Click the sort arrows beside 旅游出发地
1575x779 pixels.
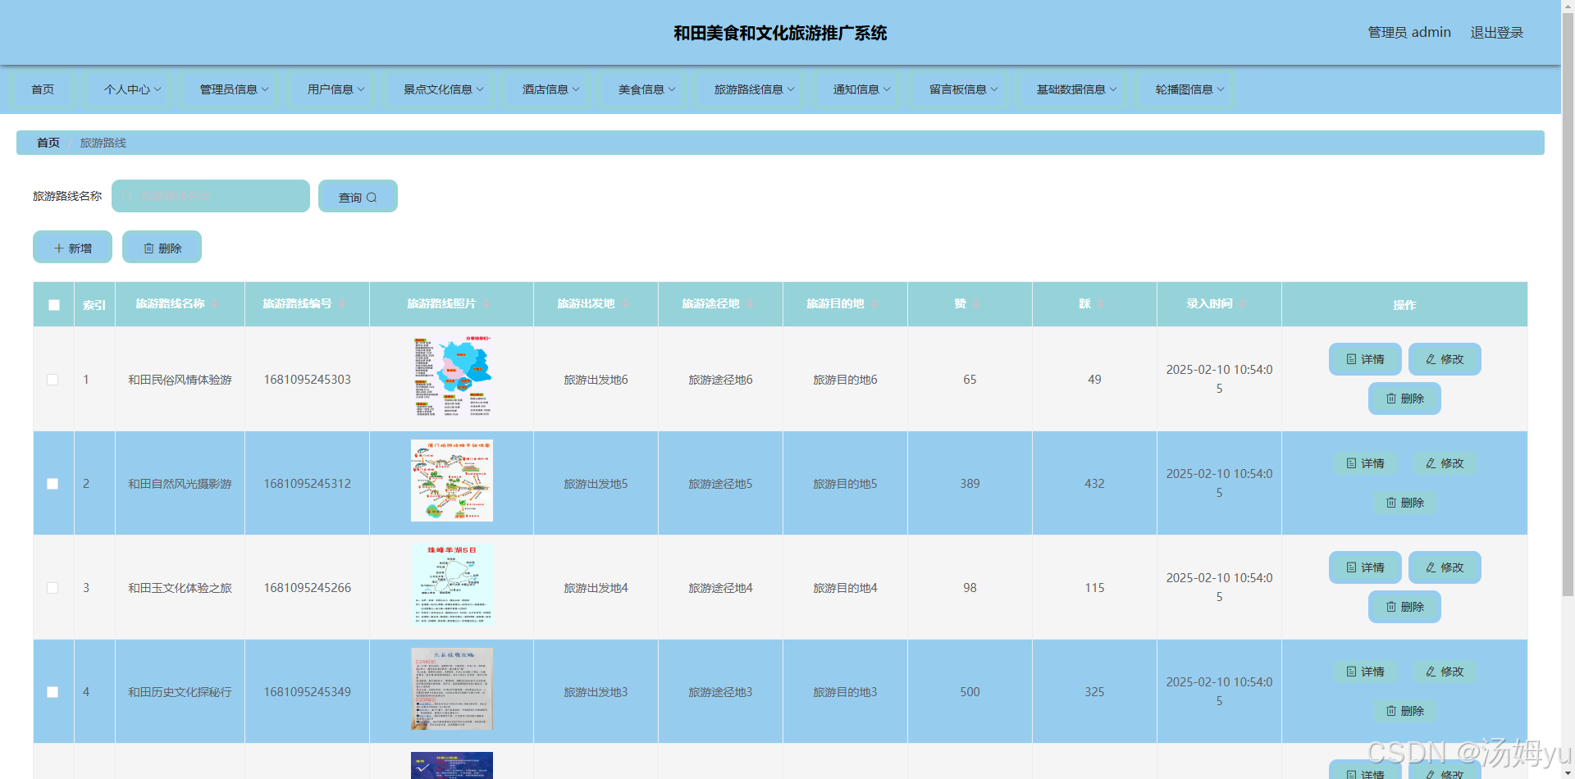click(x=625, y=304)
